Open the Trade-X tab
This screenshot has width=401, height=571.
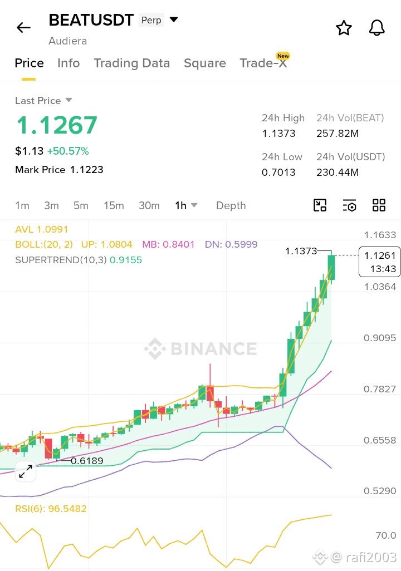tap(263, 63)
